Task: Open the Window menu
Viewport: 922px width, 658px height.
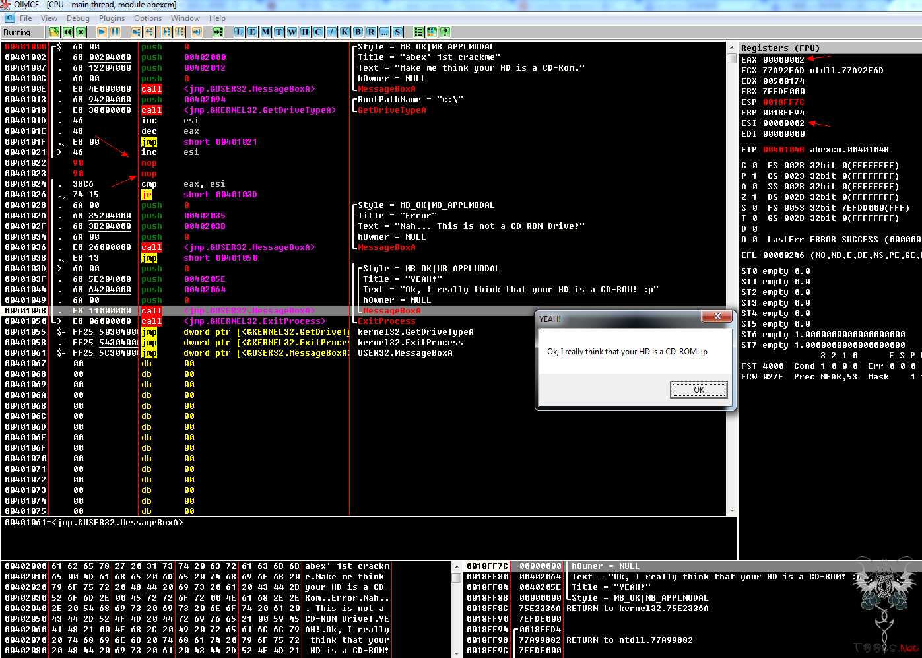Action: (185, 18)
